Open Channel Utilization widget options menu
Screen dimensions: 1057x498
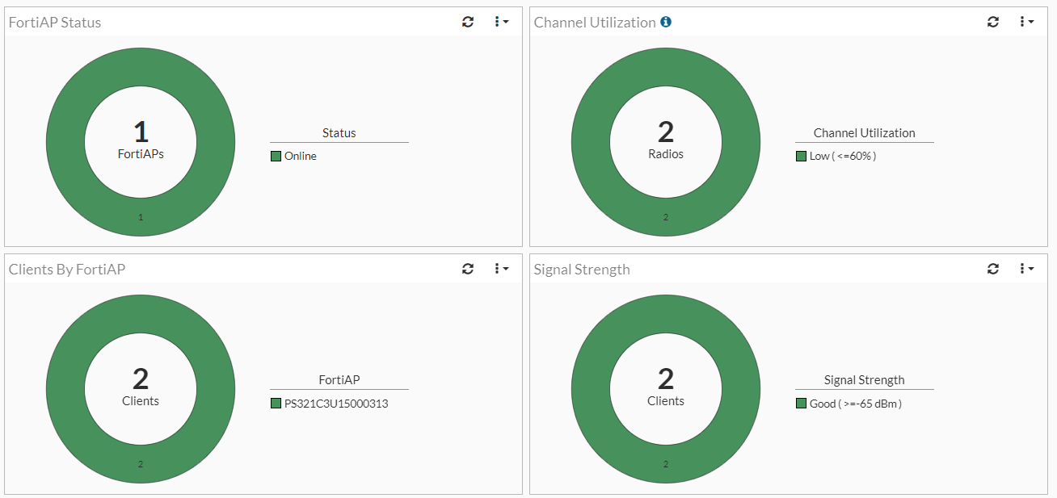[1026, 22]
